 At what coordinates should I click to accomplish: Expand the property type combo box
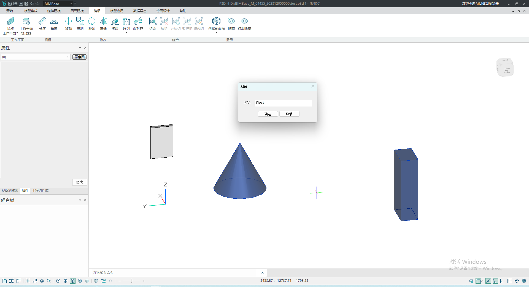pos(68,57)
